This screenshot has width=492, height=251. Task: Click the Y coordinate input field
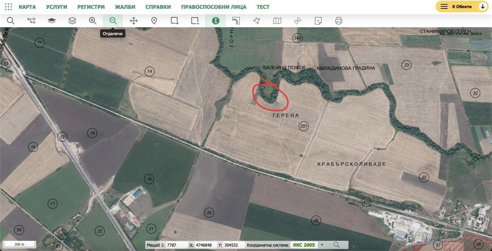(233, 245)
